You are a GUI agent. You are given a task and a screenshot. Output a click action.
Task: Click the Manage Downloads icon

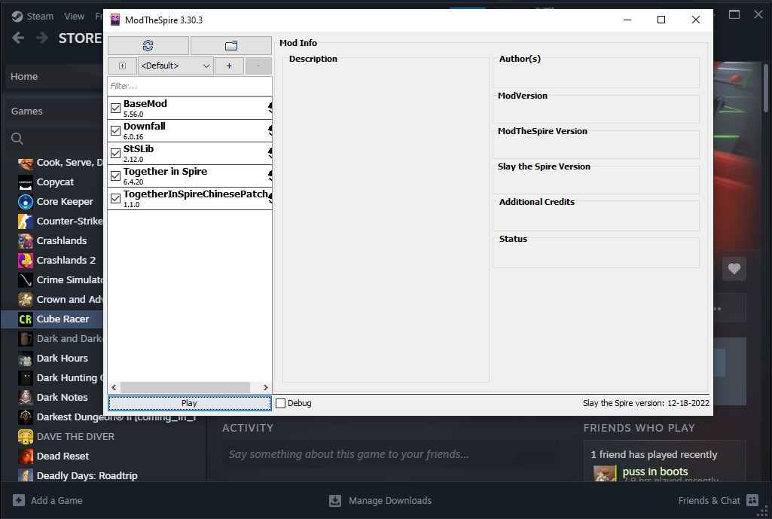tap(335, 500)
